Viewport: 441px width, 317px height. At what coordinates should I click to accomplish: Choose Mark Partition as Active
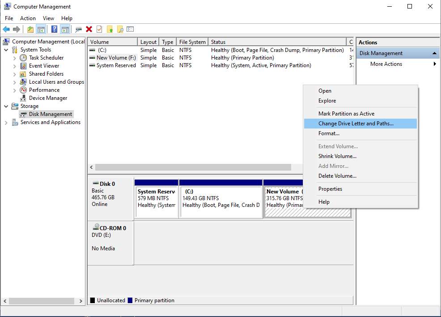point(360,114)
